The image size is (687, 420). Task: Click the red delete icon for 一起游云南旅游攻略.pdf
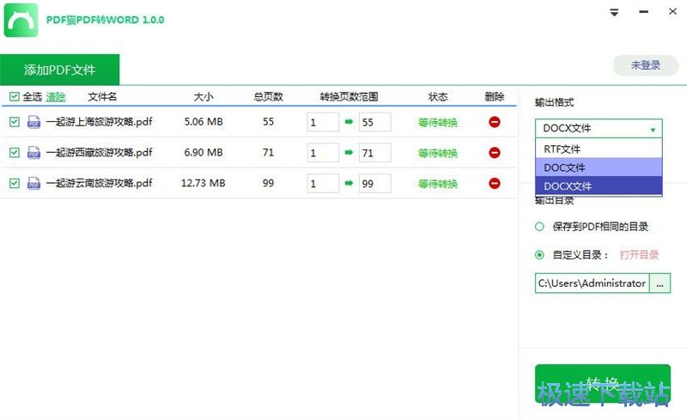click(x=495, y=183)
